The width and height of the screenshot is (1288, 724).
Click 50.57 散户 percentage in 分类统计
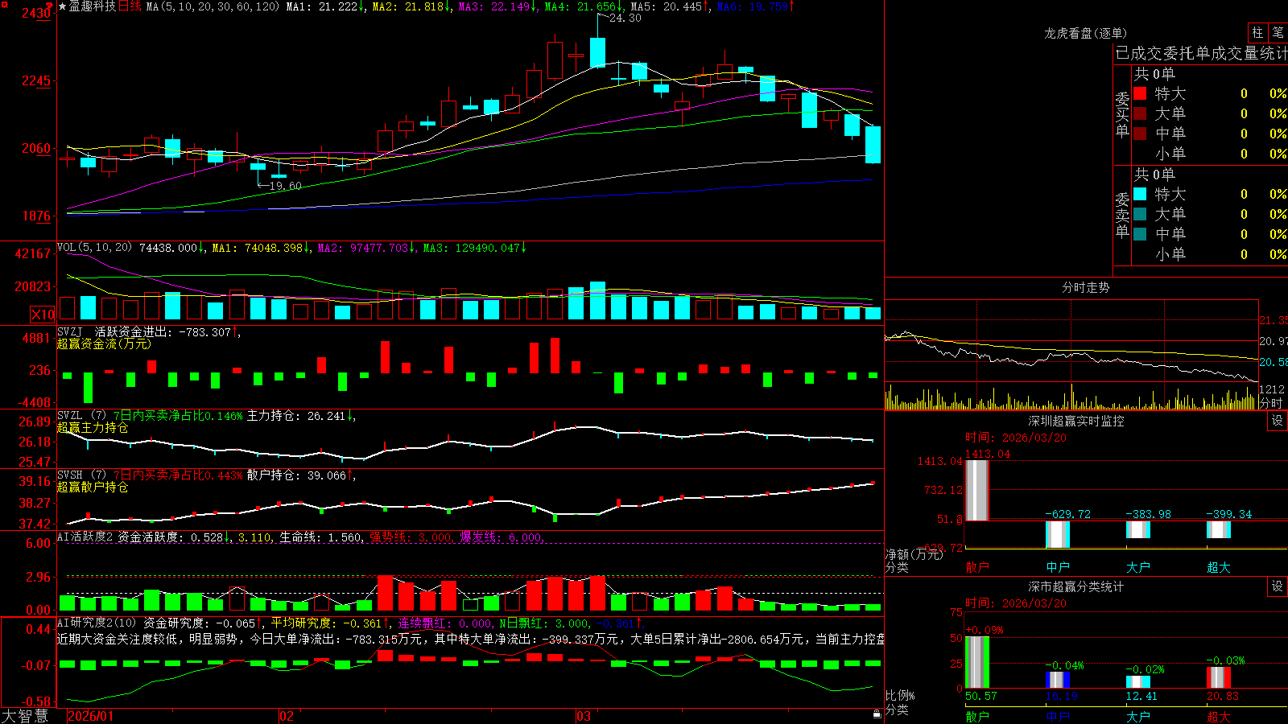[x=980, y=696]
